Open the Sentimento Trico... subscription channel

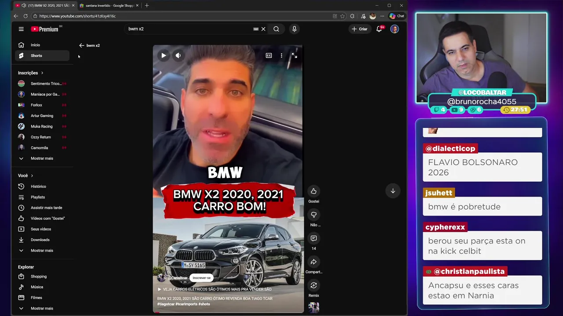[x=42, y=83]
